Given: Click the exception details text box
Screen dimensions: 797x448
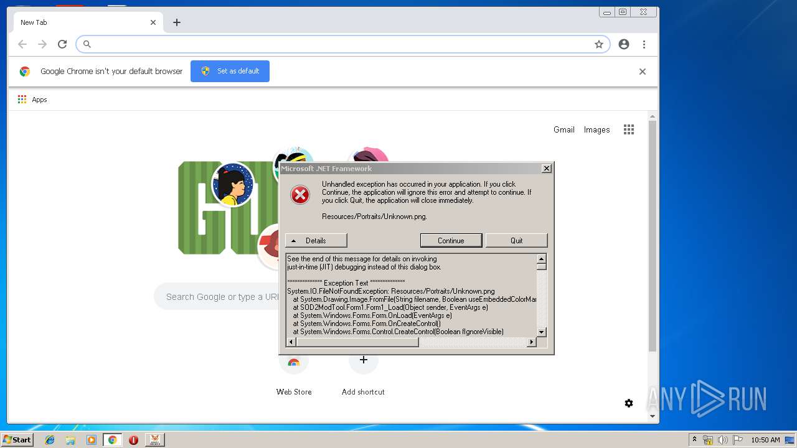Looking at the screenshot, I should [x=412, y=296].
